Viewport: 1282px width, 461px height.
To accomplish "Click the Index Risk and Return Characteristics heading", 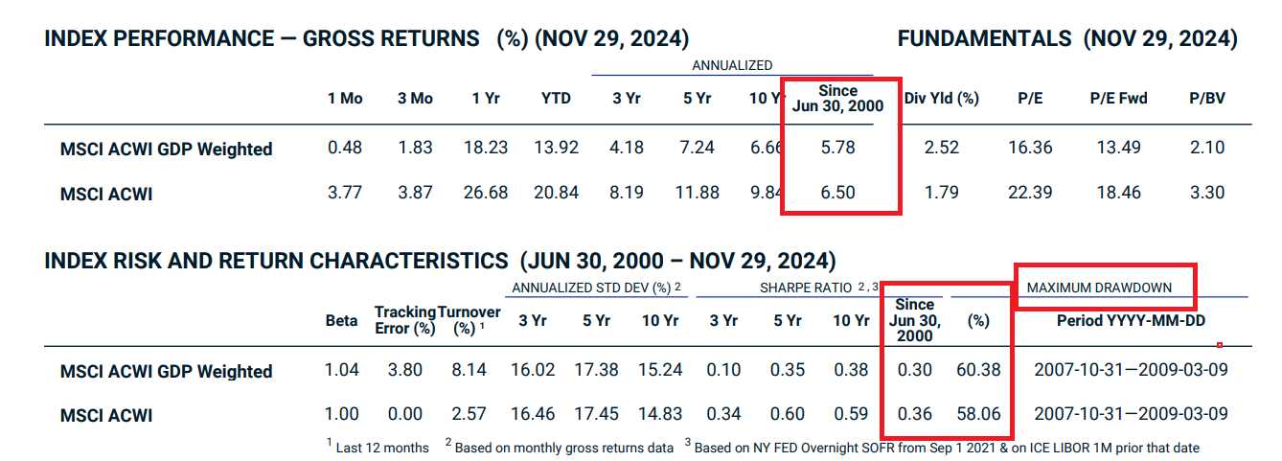I will 440,261.
